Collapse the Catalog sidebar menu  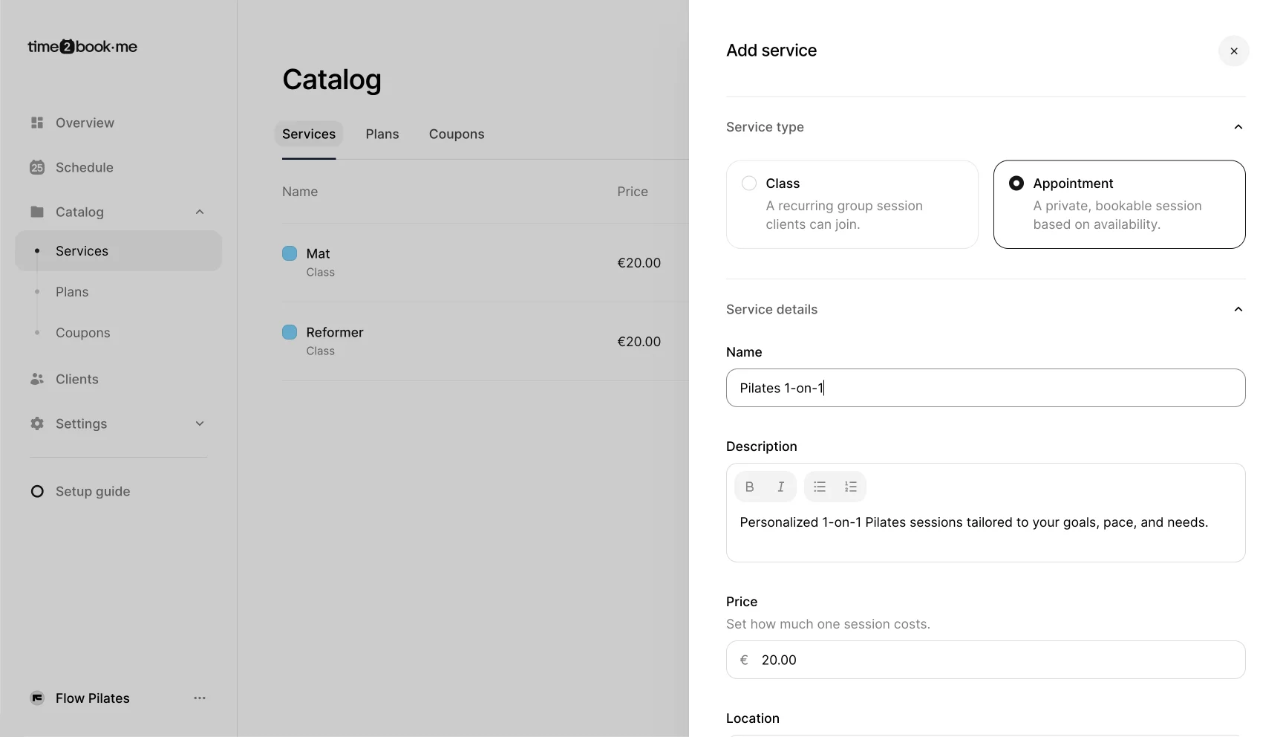(200, 212)
